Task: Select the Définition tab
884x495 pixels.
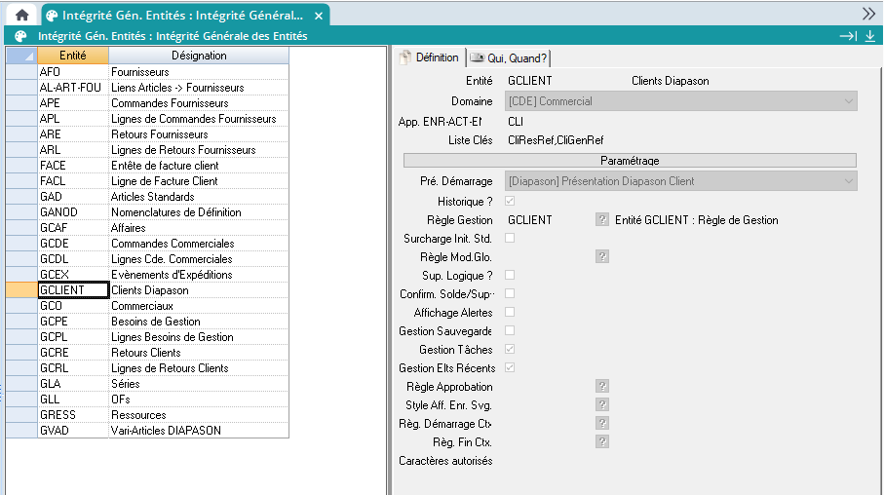Action: point(429,57)
